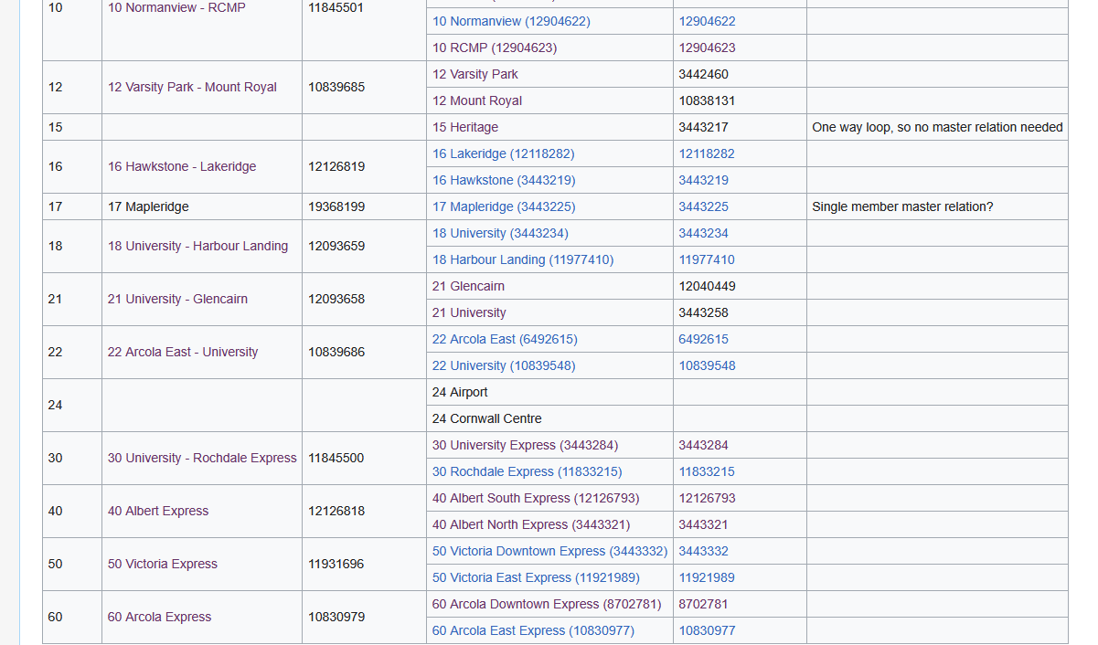Open the 60 Arcola East Express (10830977) link
This screenshot has width=1098, height=645.
(532, 630)
